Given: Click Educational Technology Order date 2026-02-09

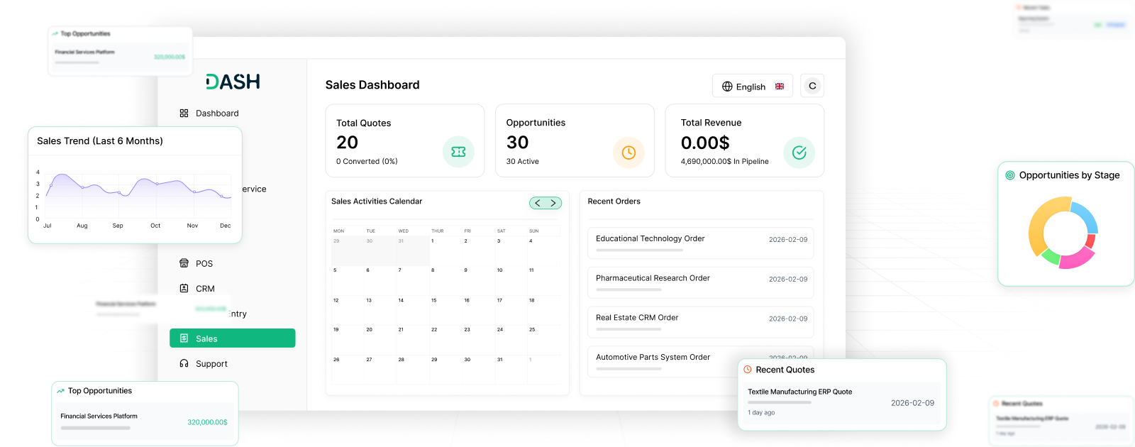Looking at the screenshot, I should click(x=788, y=240).
